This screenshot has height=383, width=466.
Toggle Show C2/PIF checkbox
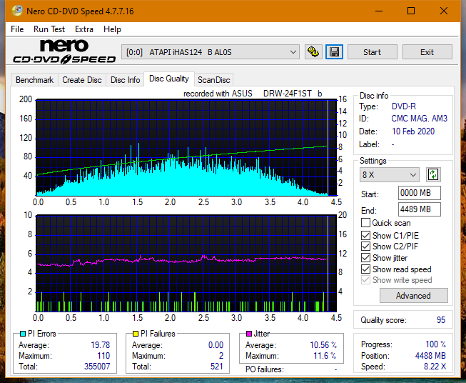point(365,247)
